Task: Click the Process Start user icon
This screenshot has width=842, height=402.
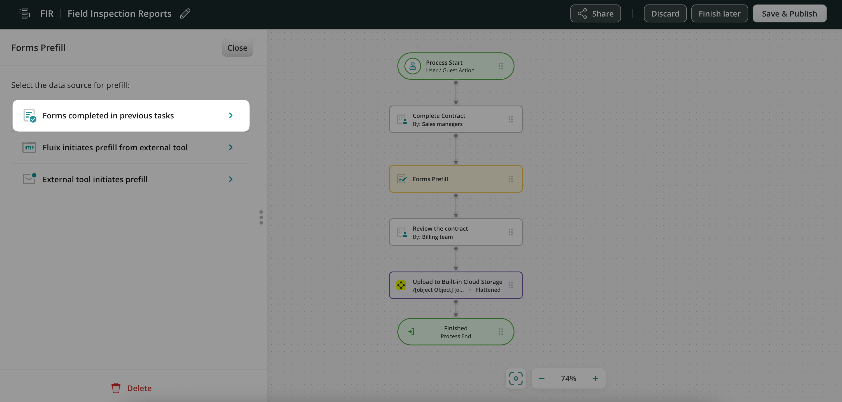Action: [x=413, y=66]
